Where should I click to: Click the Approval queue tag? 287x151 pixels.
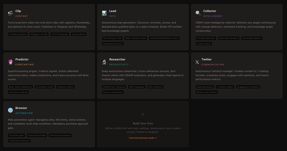click(205, 87)
